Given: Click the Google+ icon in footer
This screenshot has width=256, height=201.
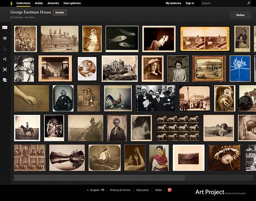Looking at the screenshot, I should coord(170,190).
